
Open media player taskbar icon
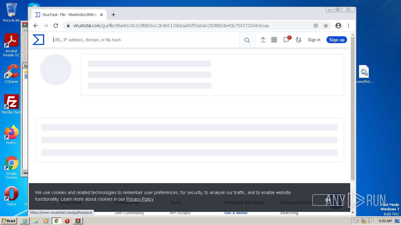click(x=46, y=221)
